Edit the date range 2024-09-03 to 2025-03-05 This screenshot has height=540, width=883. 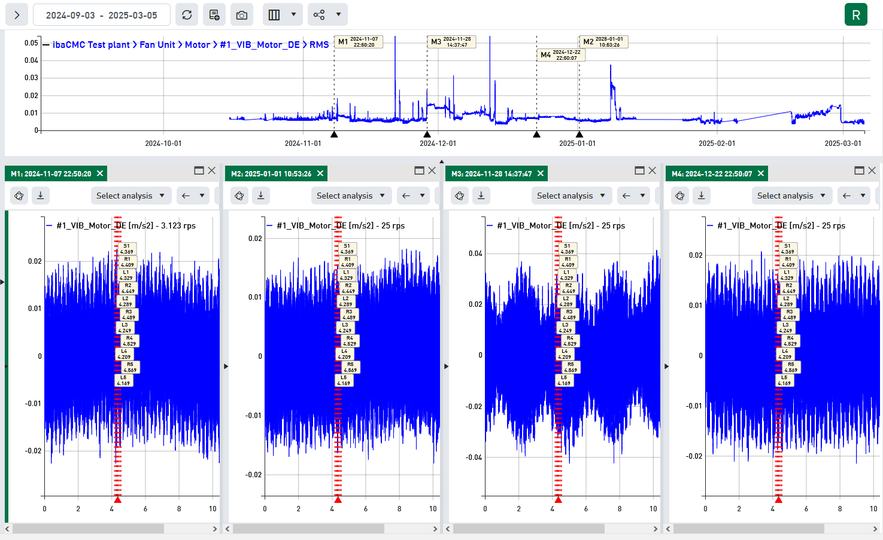point(101,15)
